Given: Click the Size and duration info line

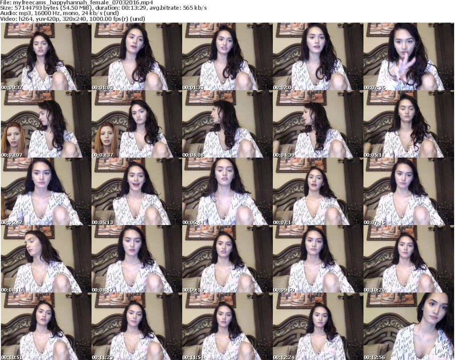Looking at the screenshot, I should [103, 8].
